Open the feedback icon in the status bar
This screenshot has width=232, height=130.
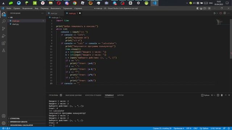[224, 129]
